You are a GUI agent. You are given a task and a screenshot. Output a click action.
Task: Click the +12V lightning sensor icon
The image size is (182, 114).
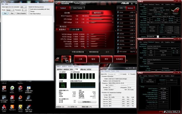[x=118, y=16]
